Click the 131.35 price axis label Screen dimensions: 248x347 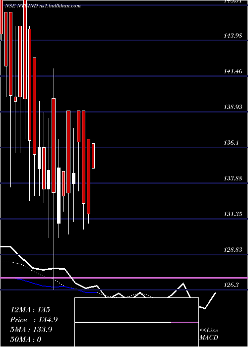pos(233,214)
